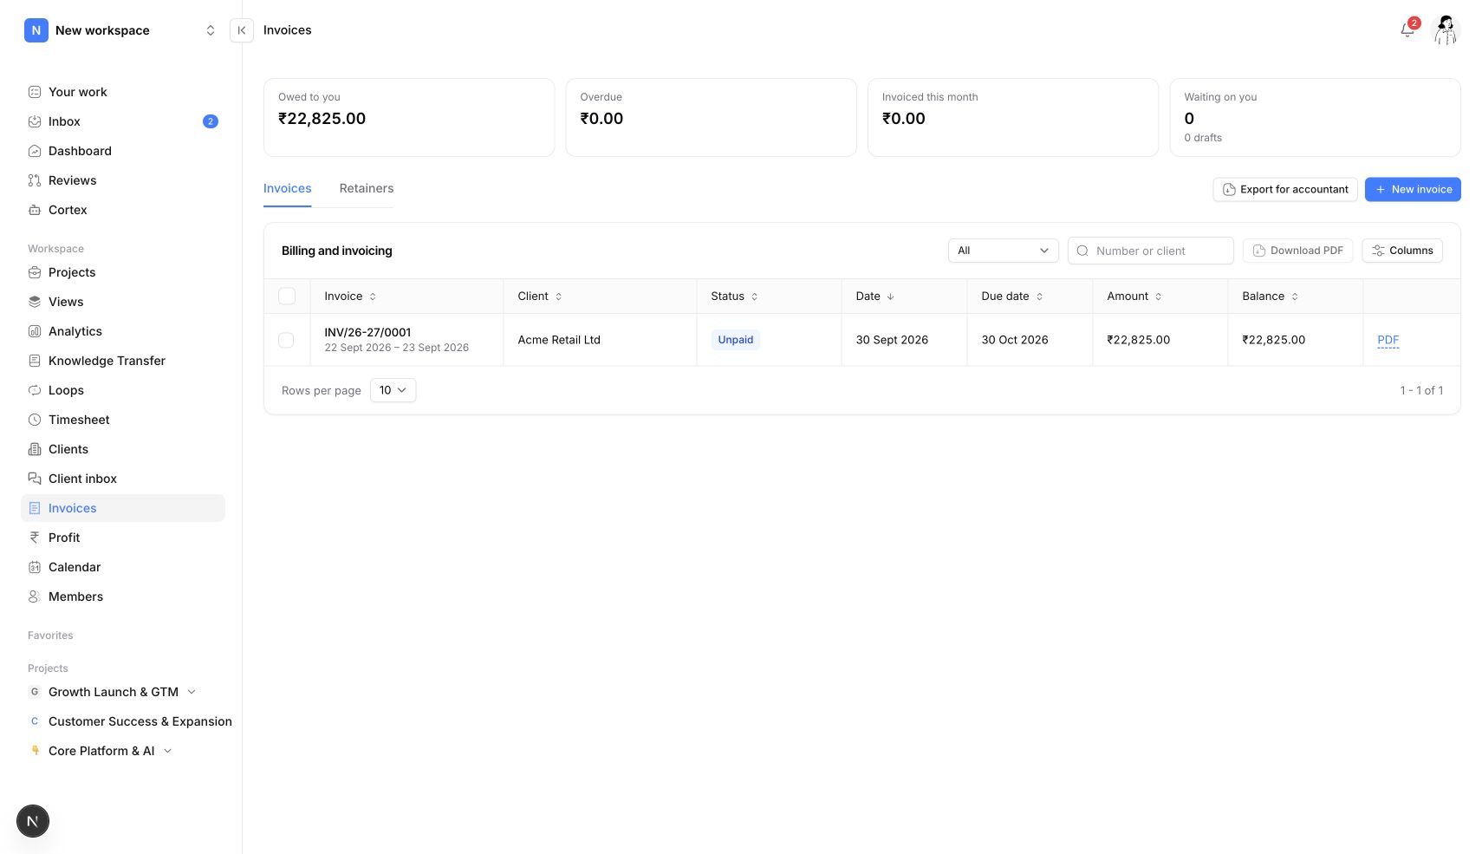This screenshot has width=1482, height=854.
Task: Select the INV/26-27/0001 row checkbox
Action: [286, 340]
